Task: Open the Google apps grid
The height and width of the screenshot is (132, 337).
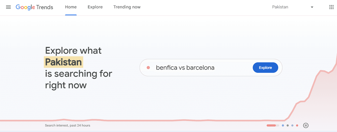Action: pyautogui.click(x=331, y=7)
